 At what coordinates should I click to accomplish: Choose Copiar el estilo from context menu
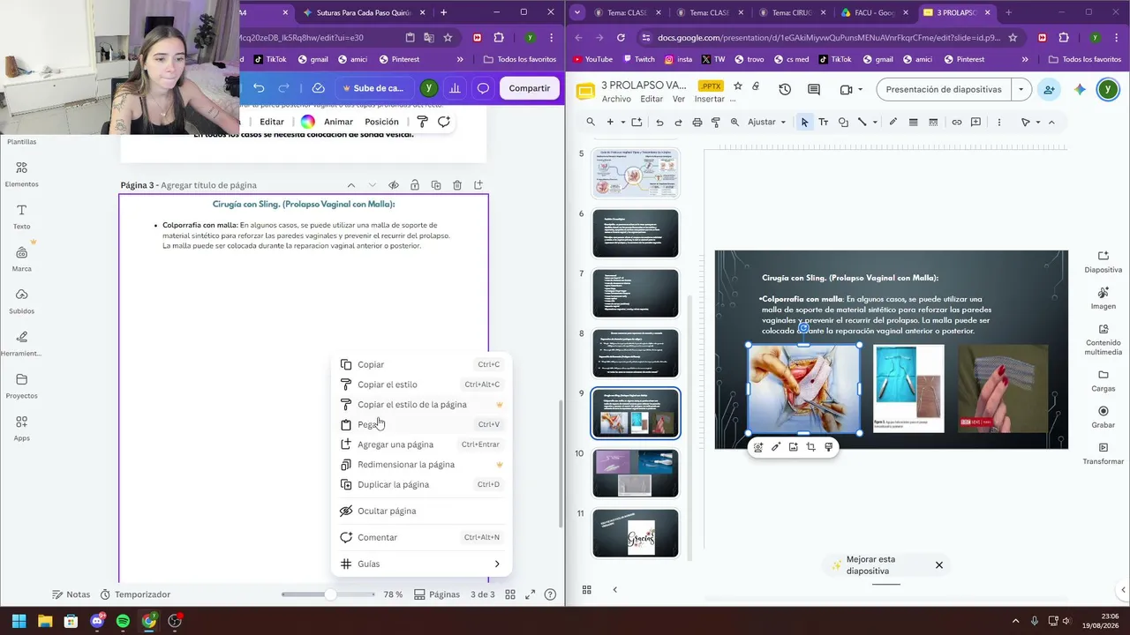pos(421,385)
